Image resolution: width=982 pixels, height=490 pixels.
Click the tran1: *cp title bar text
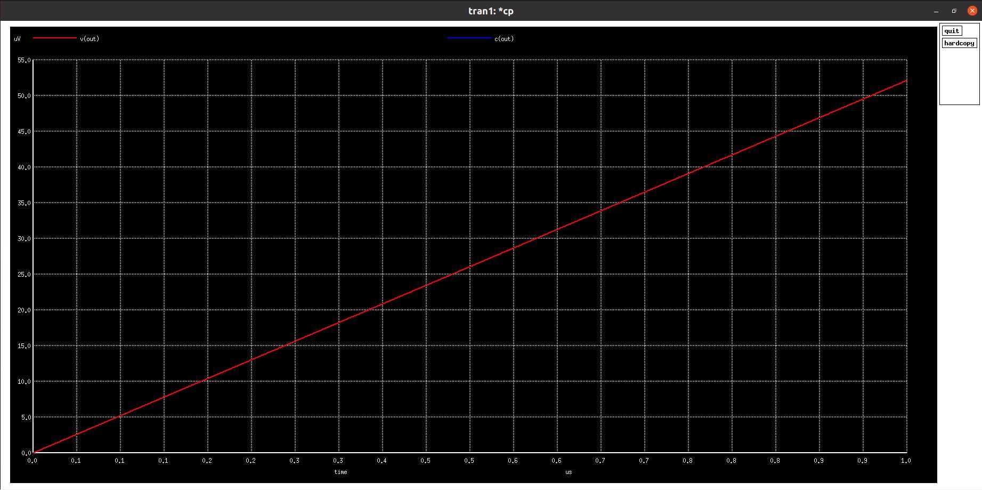point(491,10)
